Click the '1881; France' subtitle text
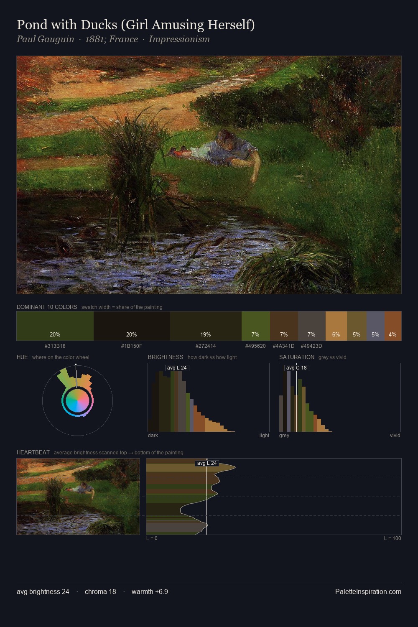The image size is (418, 627). coord(112,39)
